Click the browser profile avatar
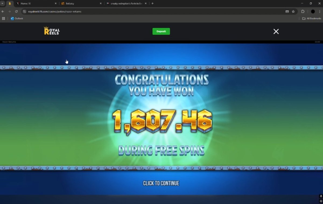This screenshot has width=323, height=204. pyautogui.click(x=313, y=12)
